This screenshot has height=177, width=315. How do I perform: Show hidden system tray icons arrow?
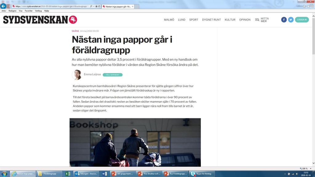pyautogui.click(x=285, y=174)
